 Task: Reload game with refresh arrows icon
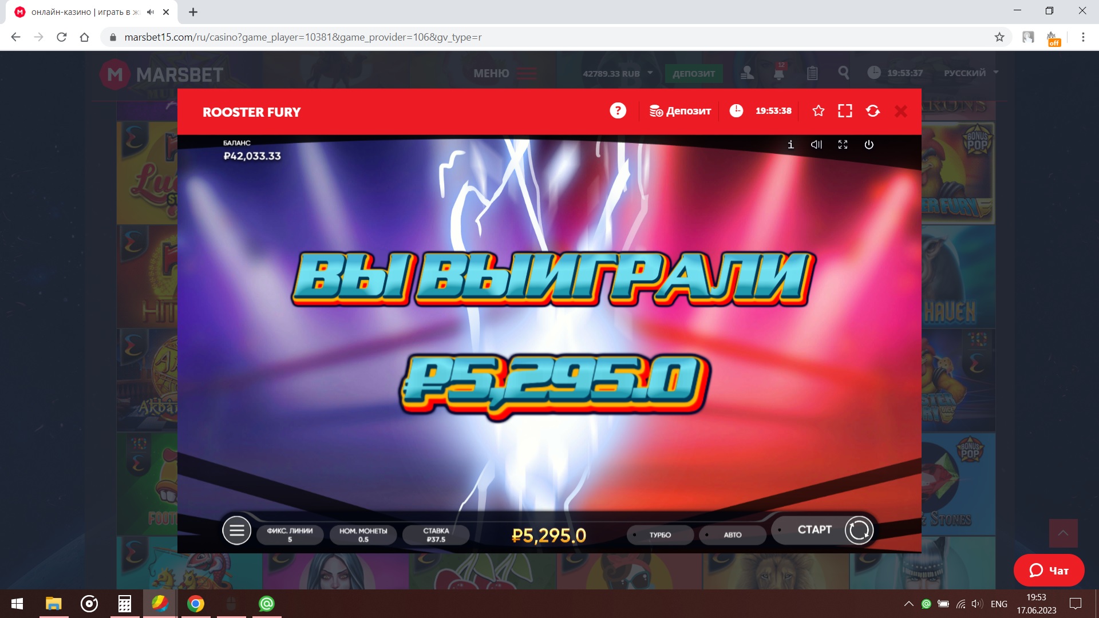tap(872, 111)
